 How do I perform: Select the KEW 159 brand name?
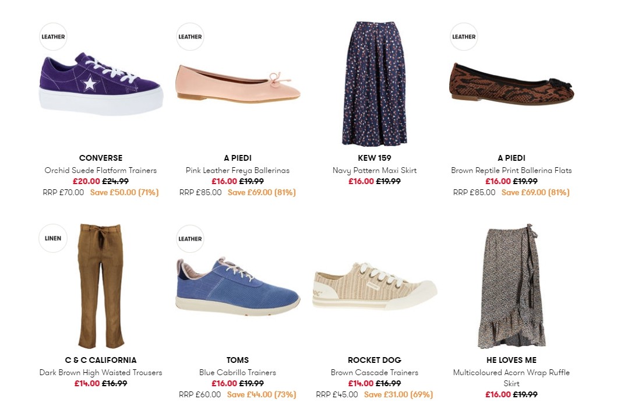point(374,158)
